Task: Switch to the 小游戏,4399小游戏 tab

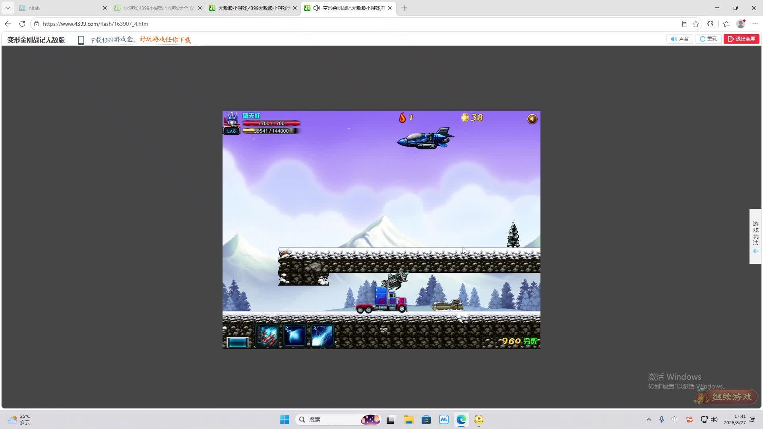Action: (x=158, y=8)
